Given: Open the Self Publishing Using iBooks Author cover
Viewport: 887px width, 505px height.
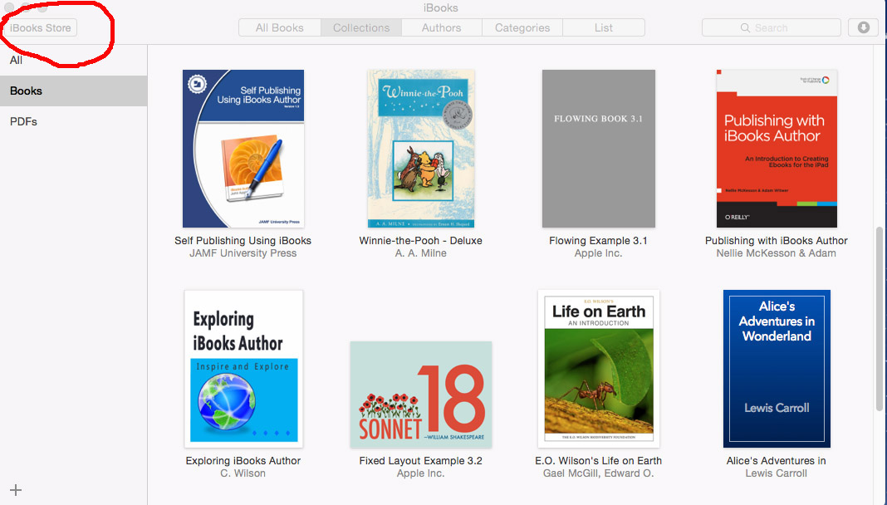Looking at the screenshot, I should tap(243, 149).
